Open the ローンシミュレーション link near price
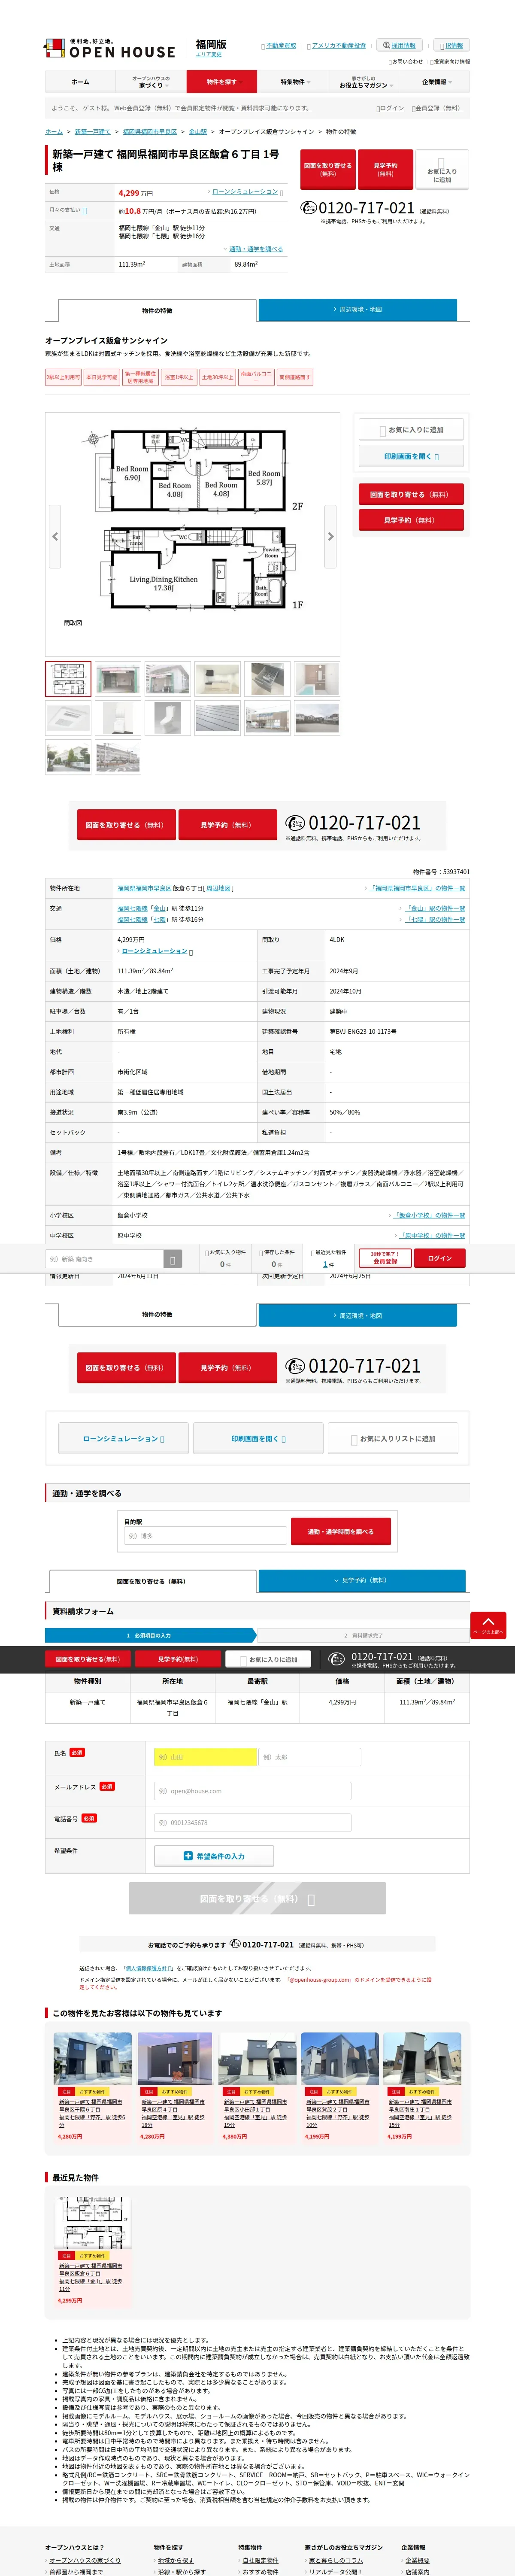The image size is (515, 2576). tap(245, 191)
